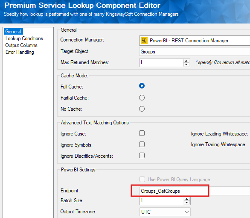Click the Output Timezone label
250x218 pixels.
78,212
